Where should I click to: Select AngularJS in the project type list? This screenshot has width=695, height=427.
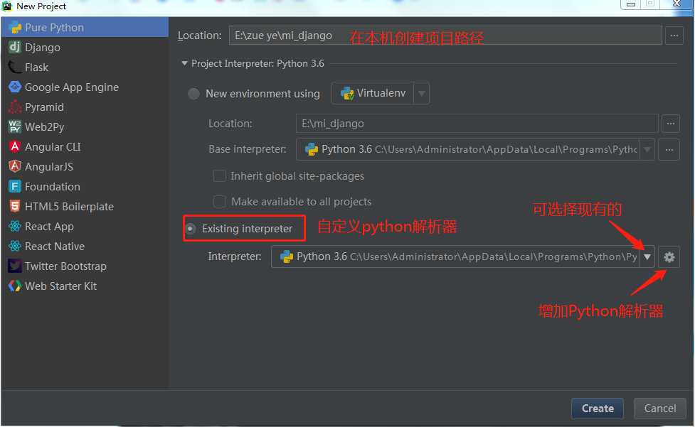click(84, 167)
